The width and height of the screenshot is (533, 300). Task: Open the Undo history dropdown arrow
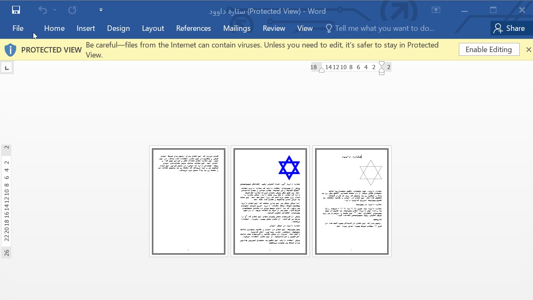[55, 10]
